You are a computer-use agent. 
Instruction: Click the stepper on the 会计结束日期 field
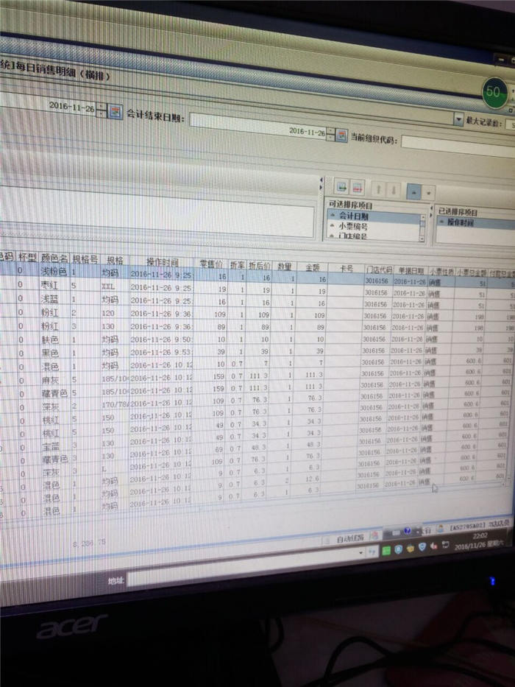click(x=330, y=135)
